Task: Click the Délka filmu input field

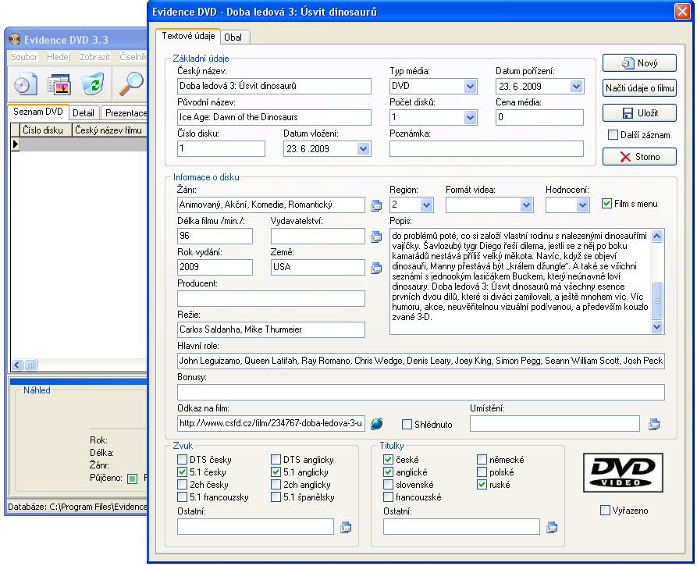Action: tap(215, 236)
